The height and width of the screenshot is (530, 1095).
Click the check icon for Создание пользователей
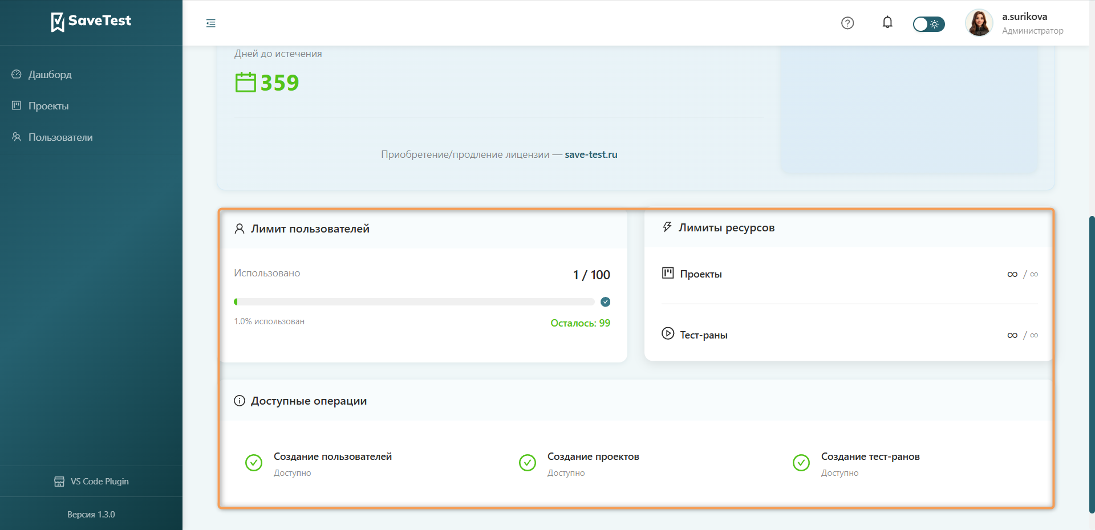pyautogui.click(x=254, y=463)
